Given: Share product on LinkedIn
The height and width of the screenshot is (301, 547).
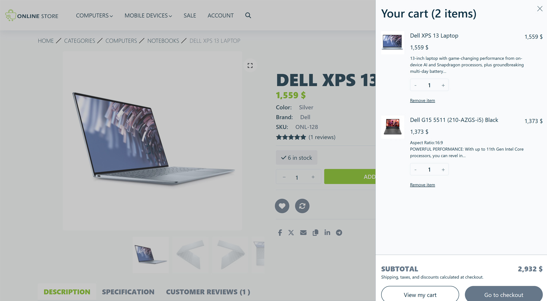Looking at the screenshot, I should click(x=327, y=233).
